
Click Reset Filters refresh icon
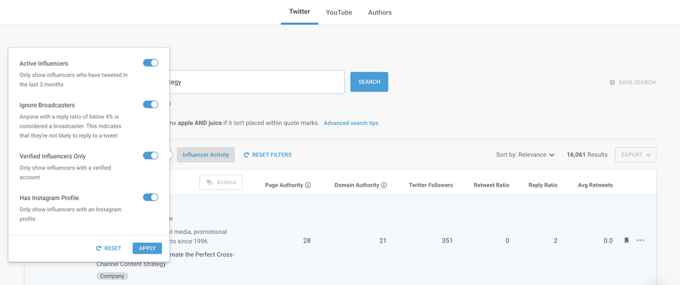click(x=246, y=155)
